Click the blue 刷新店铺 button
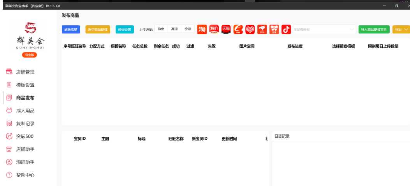This screenshot has height=186, width=410. click(71, 30)
